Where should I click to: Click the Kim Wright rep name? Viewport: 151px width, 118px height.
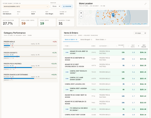(49, 14)
